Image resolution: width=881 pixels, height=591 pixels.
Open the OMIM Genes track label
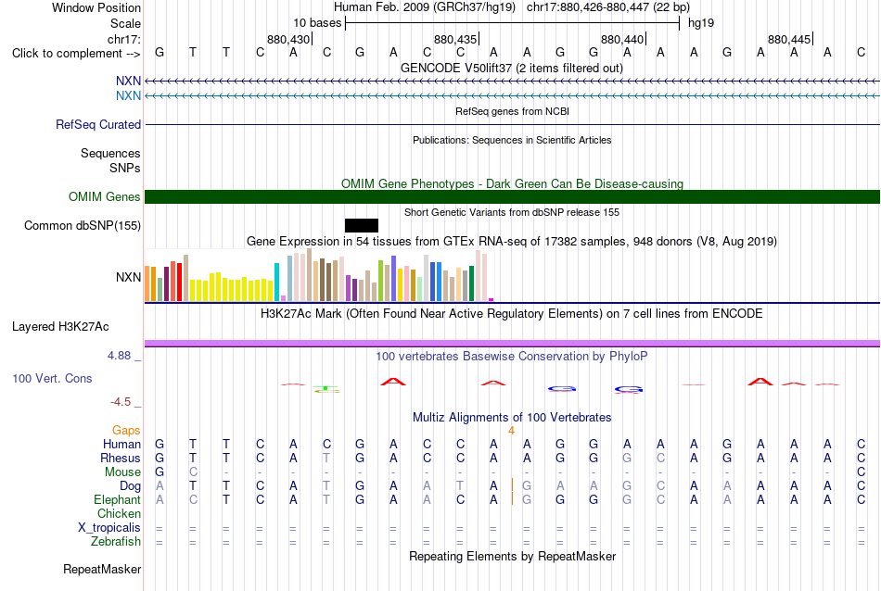click(x=105, y=197)
